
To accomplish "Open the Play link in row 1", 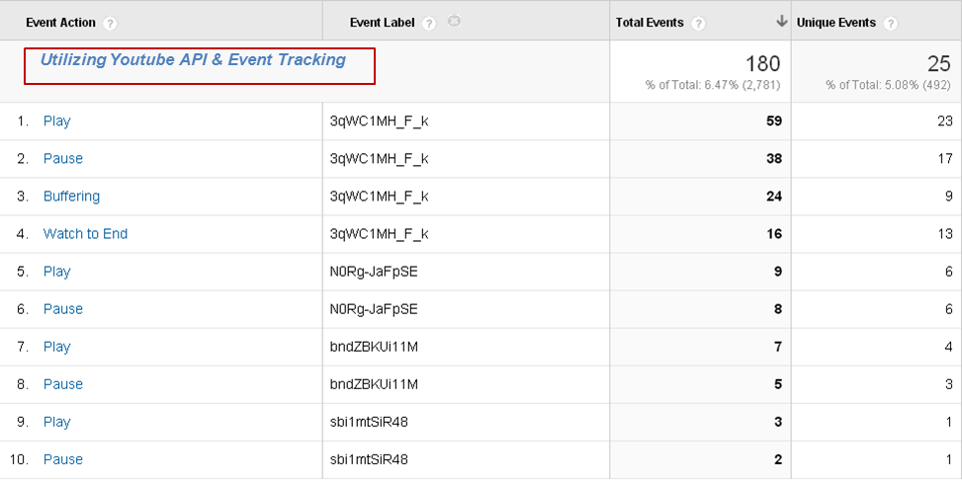I will click(x=56, y=121).
